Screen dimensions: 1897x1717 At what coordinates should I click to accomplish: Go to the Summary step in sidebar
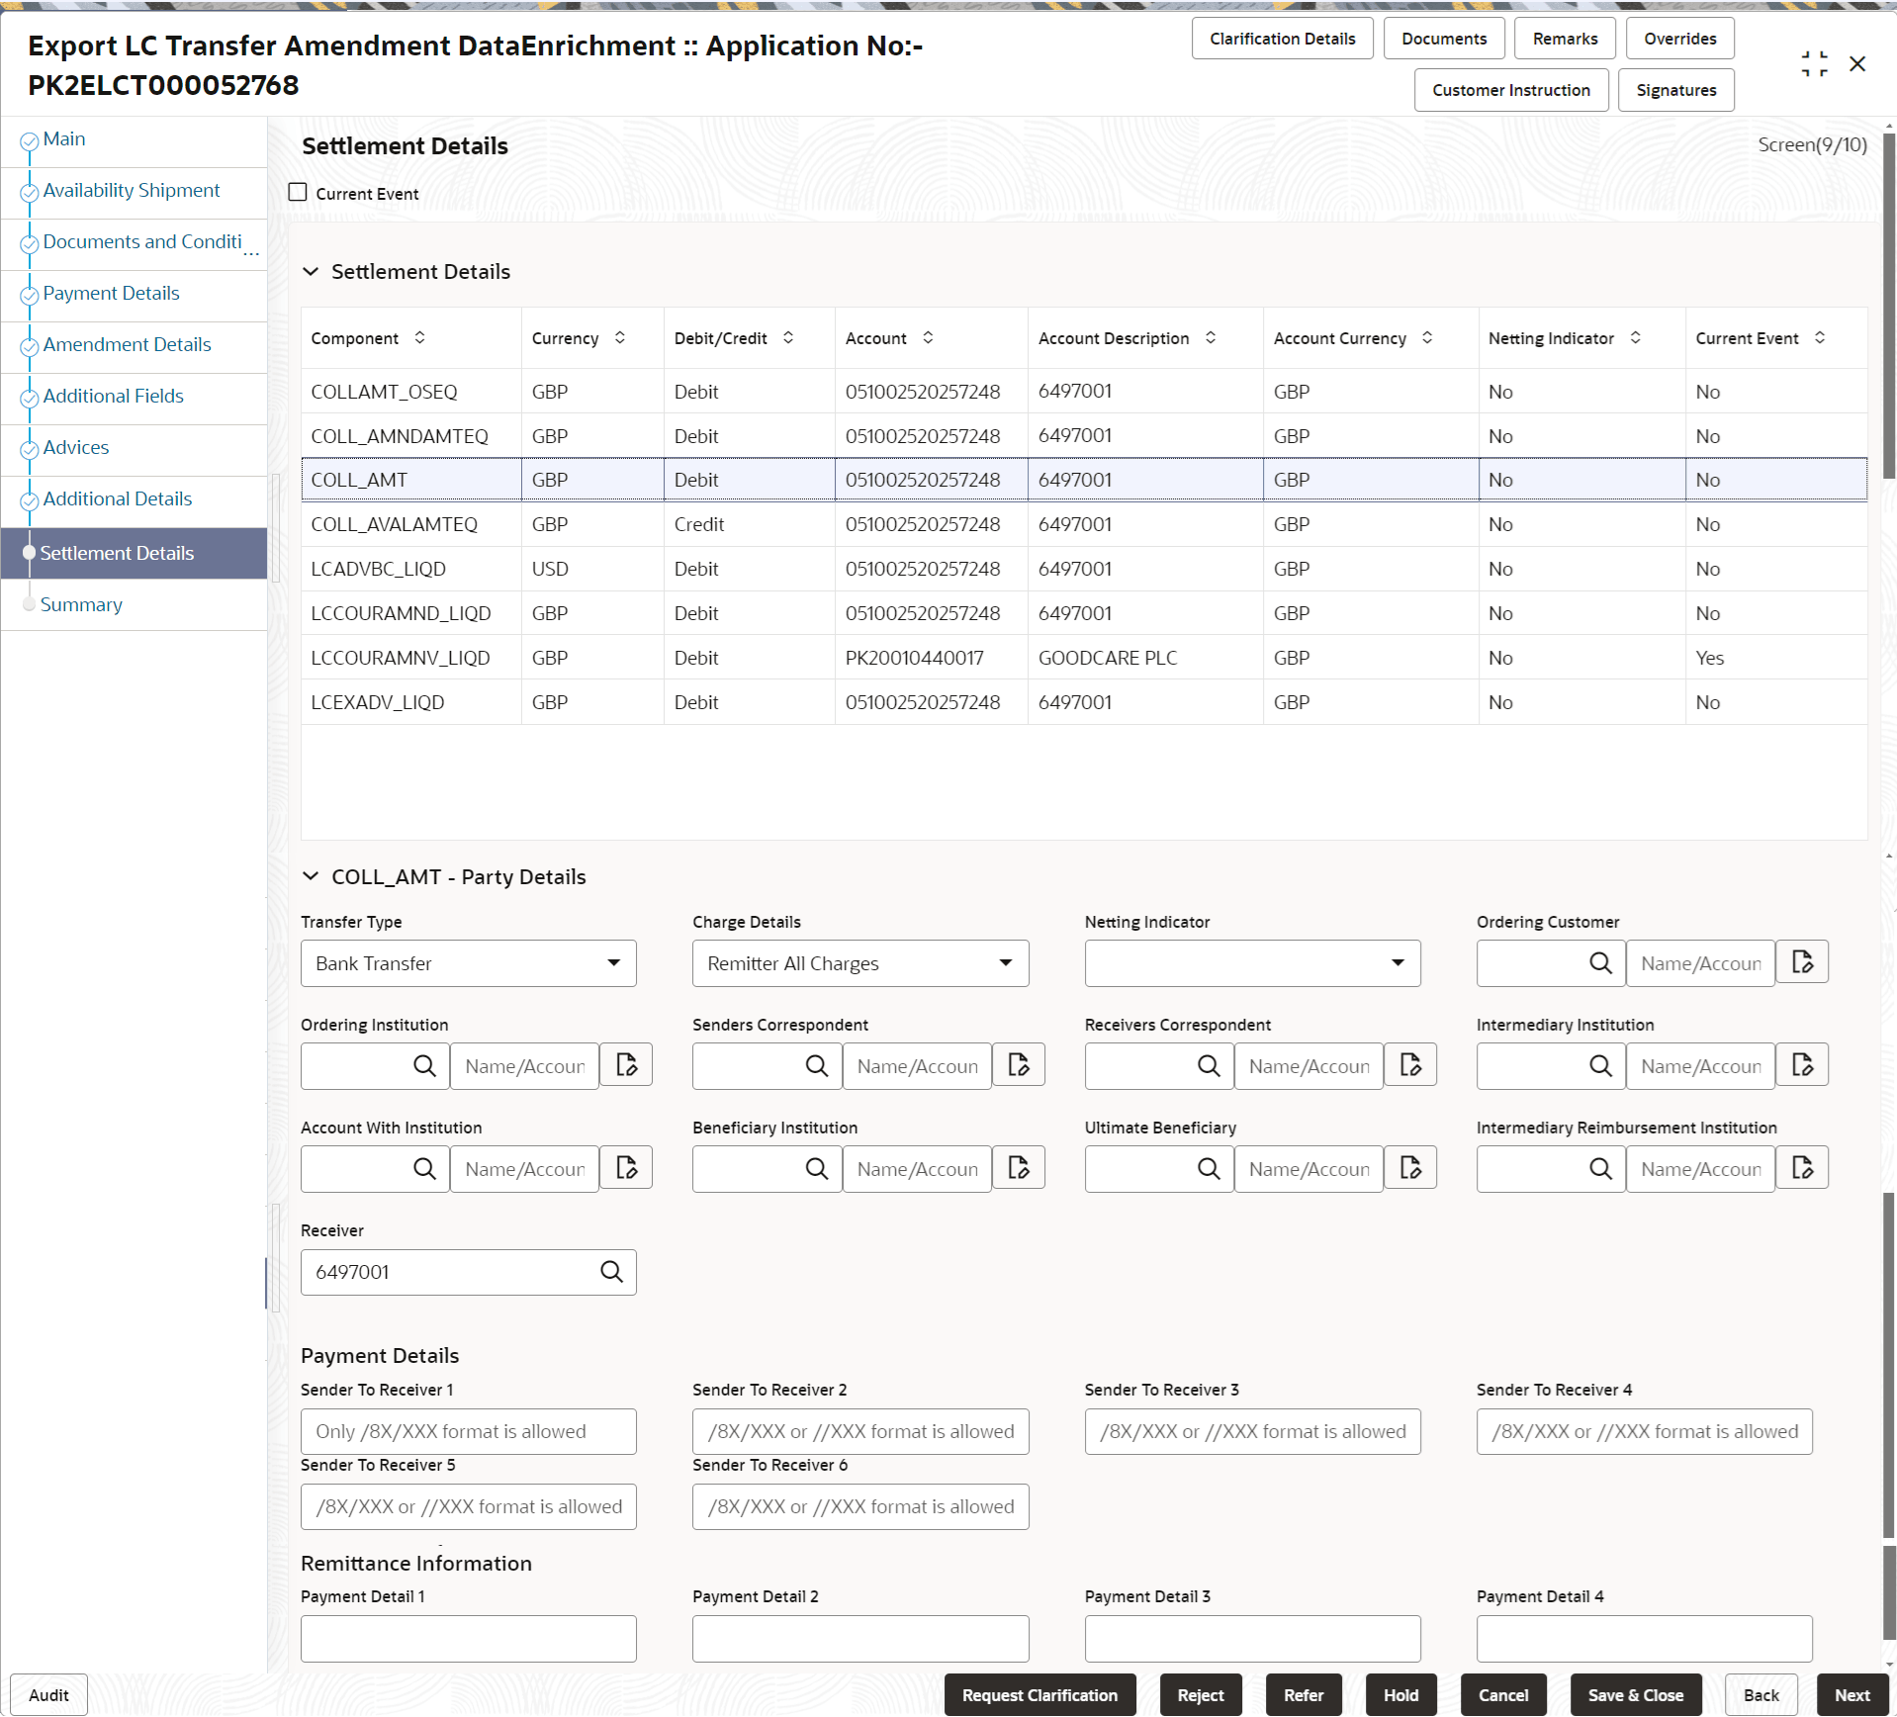point(81,604)
